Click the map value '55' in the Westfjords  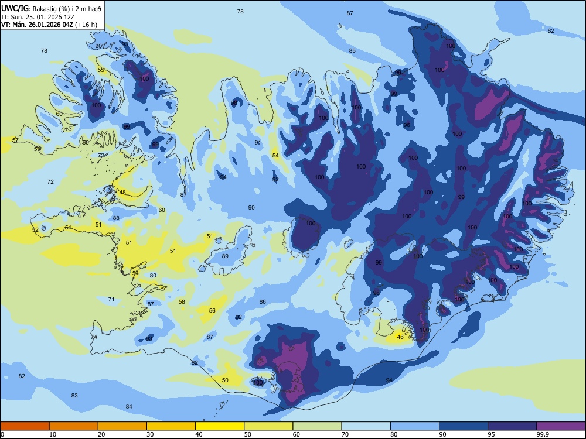coord(101,70)
